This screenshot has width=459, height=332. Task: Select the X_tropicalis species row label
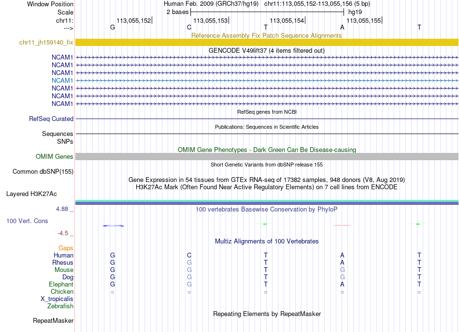pyautogui.click(x=57, y=299)
